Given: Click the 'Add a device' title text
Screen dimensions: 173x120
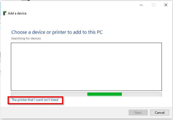Looking at the screenshot, I should point(17,13).
